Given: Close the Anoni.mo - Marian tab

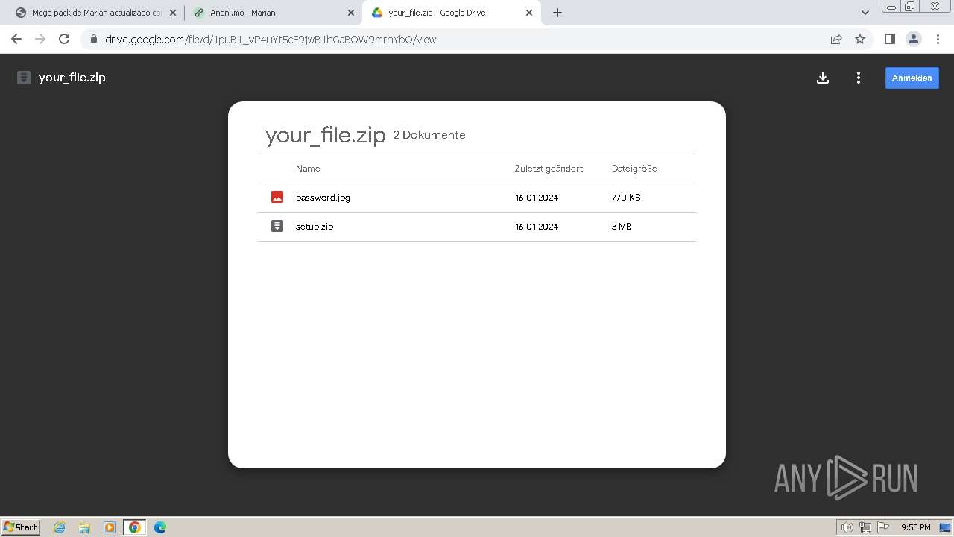Looking at the screenshot, I should 351,13.
